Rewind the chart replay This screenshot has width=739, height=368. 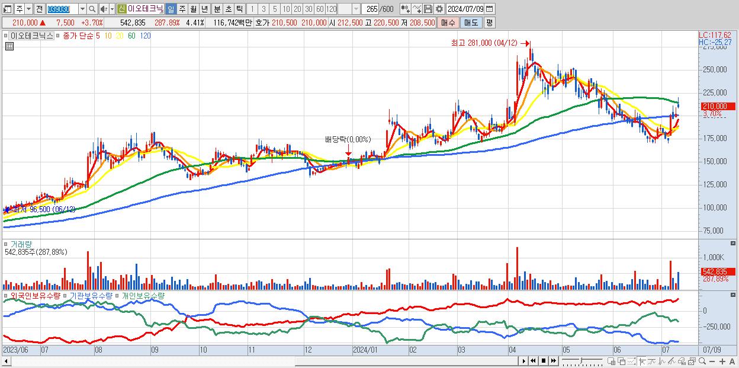point(533,361)
